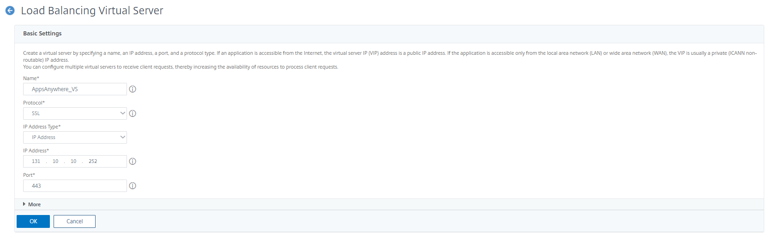This screenshot has height=244, width=767.
Task: Select the first IP octet 131
Action: (36, 162)
